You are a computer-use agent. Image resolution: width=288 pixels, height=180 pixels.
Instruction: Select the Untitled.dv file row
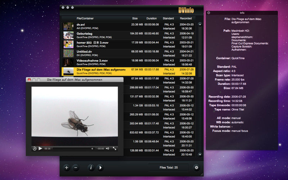[x=129, y=53]
